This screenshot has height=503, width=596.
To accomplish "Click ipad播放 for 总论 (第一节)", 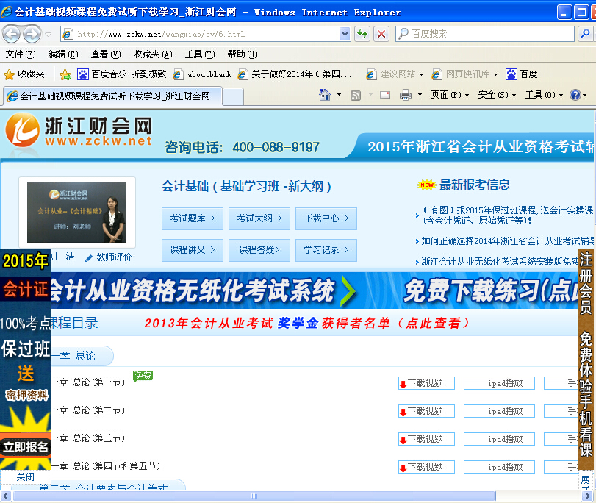I will tap(499, 383).
